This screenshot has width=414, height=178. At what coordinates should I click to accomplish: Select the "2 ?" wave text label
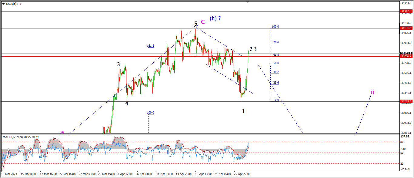click(x=253, y=49)
